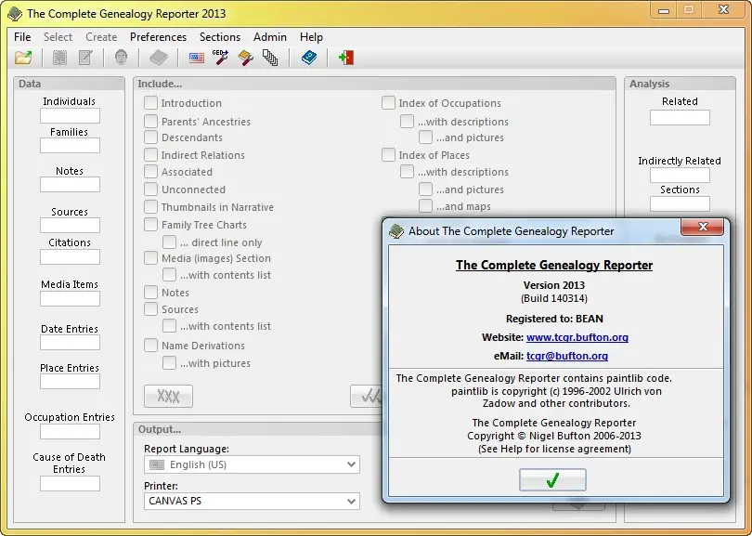Open the Sections menu

click(x=220, y=37)
